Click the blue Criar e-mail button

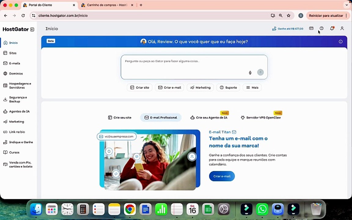point(222,176)
